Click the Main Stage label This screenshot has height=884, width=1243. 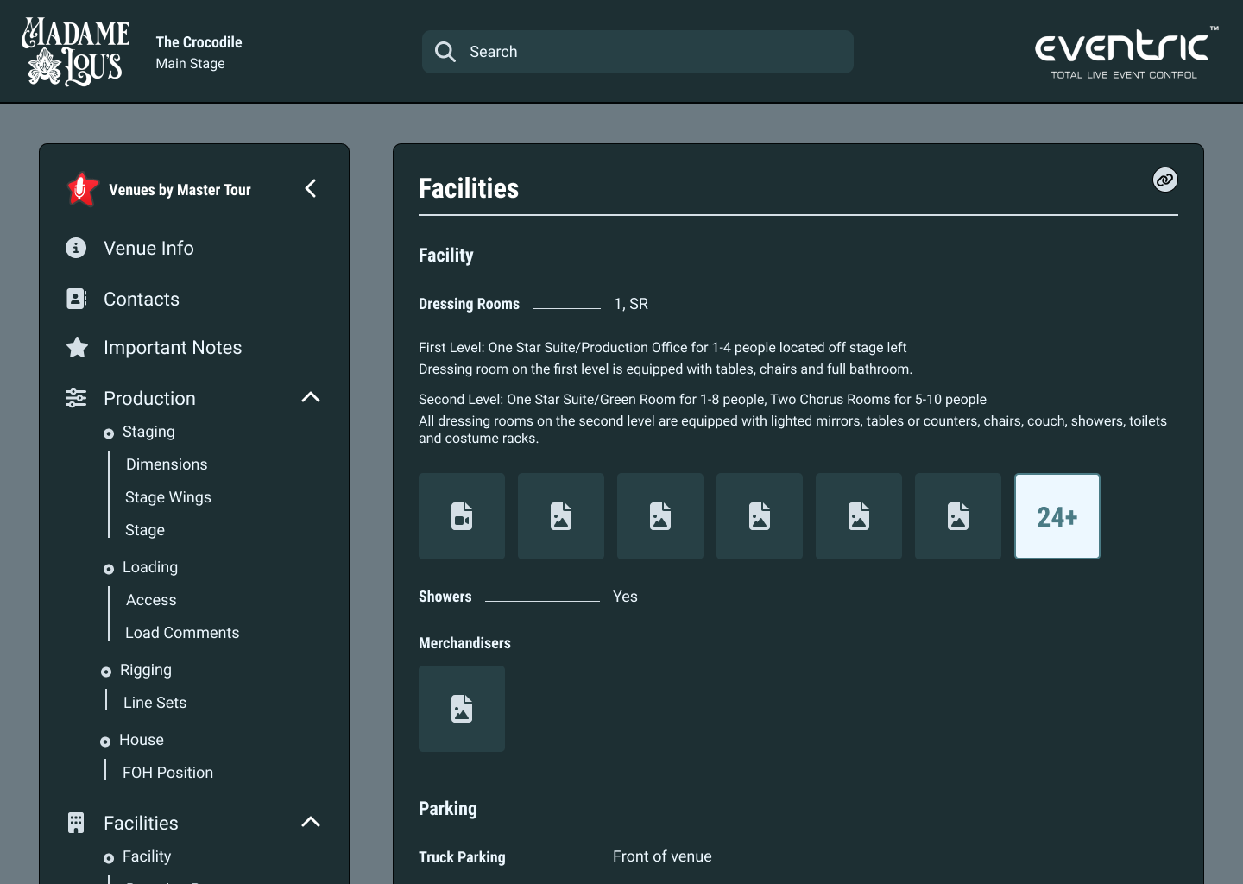190,63
